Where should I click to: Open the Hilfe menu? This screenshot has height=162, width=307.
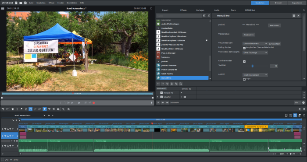(x=82, y=3)
